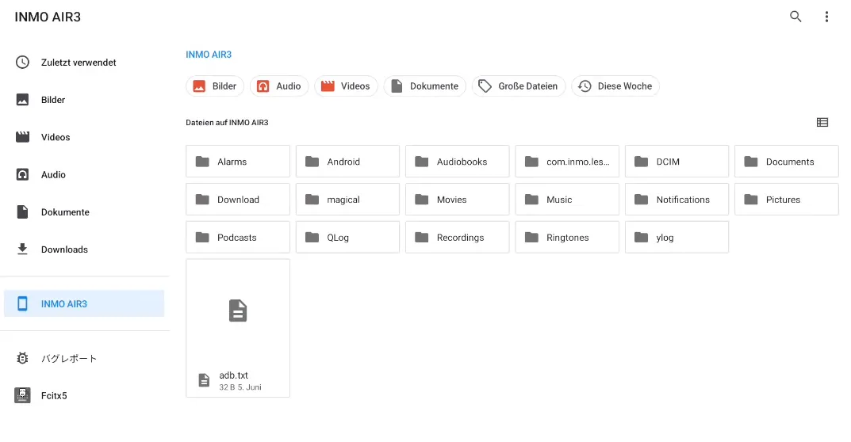Open the adb.txt file thumbnail
The image size is (851, 442).
coord(238,311)
